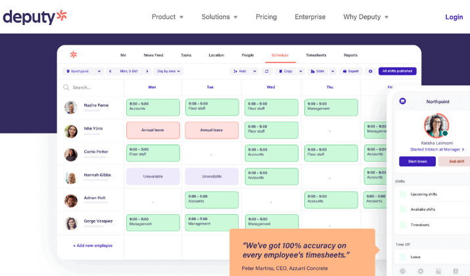
Task: Click the search magnifier icon
Action: click(66, 87)
